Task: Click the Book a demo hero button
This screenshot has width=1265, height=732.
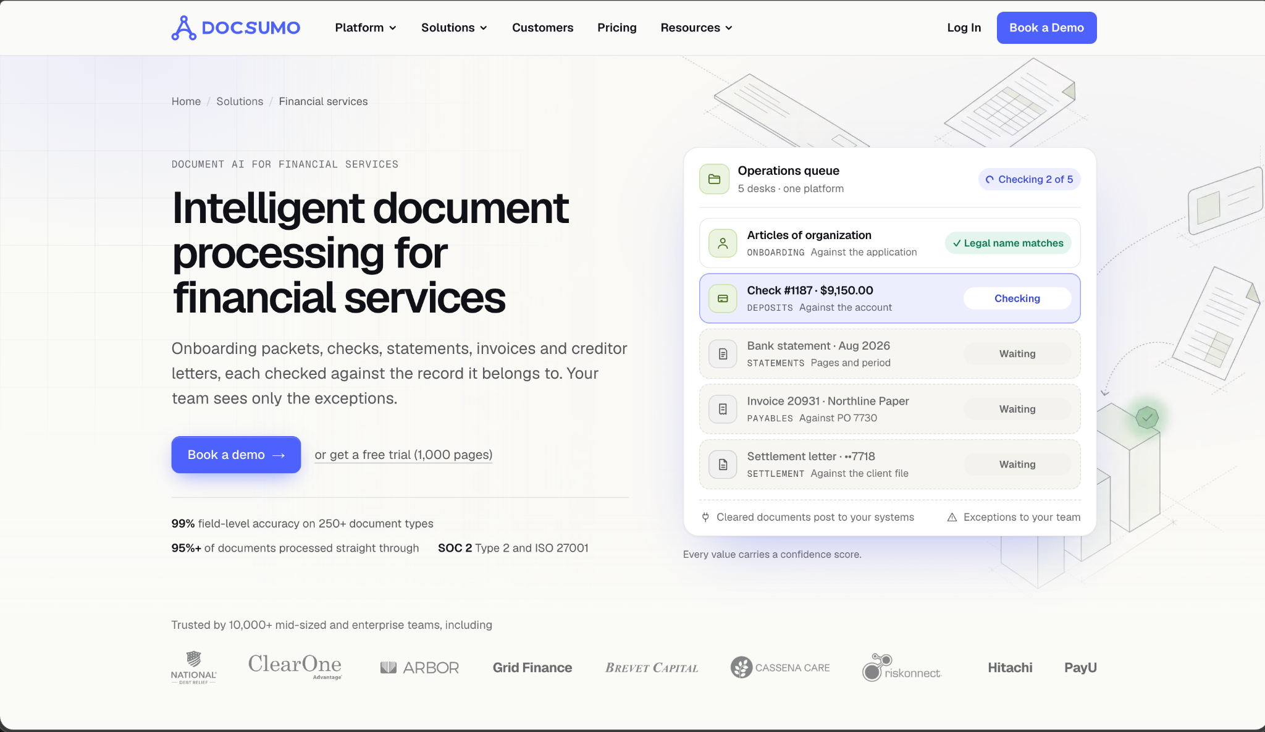Action: pyautogui.click(x=236, y=455)
